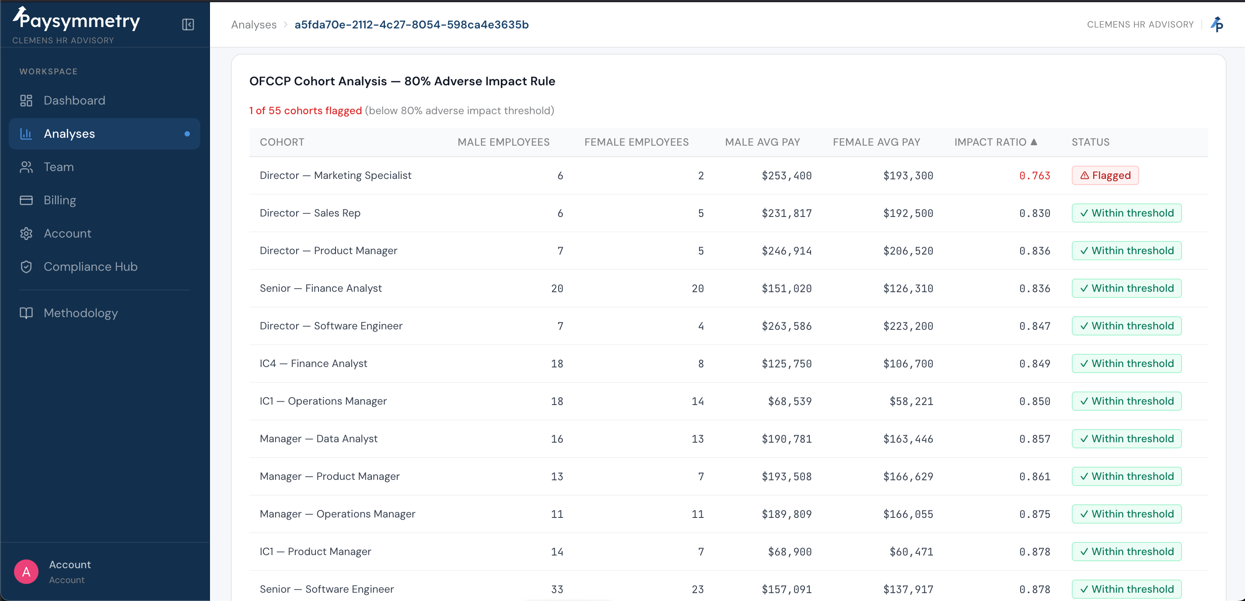
Task: Click the user avatar A
Action: click(x=26, y=572)
